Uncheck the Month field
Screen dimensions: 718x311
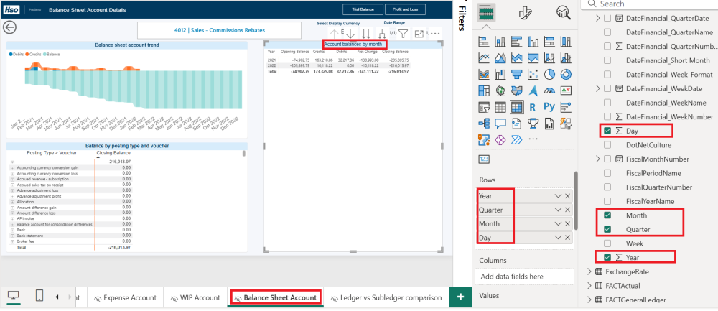[607, 215]
